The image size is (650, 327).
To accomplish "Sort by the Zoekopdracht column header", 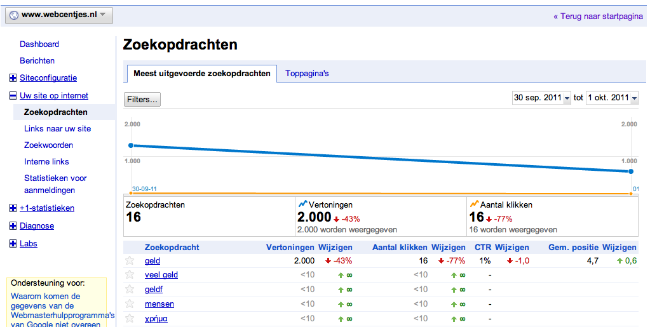I will (172, 248).
